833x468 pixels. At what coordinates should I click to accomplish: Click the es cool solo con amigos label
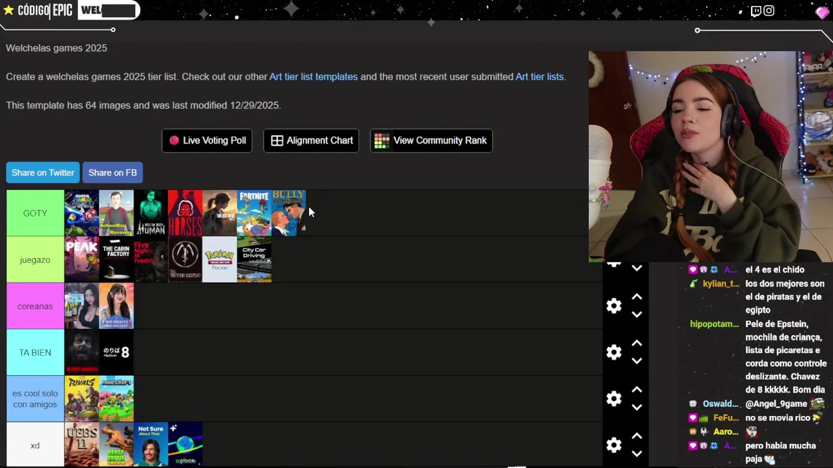35,398
